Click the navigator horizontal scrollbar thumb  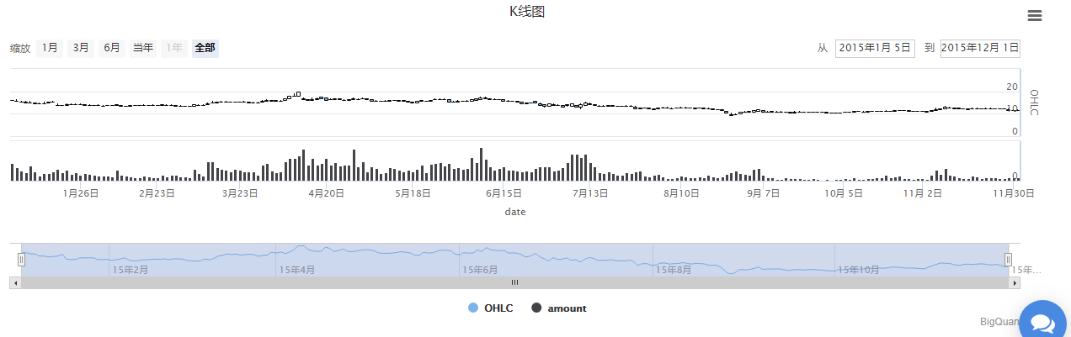514,283
